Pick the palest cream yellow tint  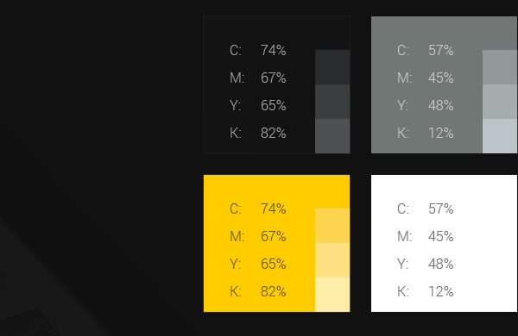332,295
